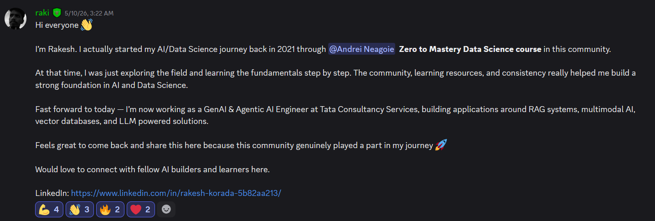The image size is (655, 221).
Task: Click the waving hand emoji after Hi everyone
Action: tap(87, 25)
